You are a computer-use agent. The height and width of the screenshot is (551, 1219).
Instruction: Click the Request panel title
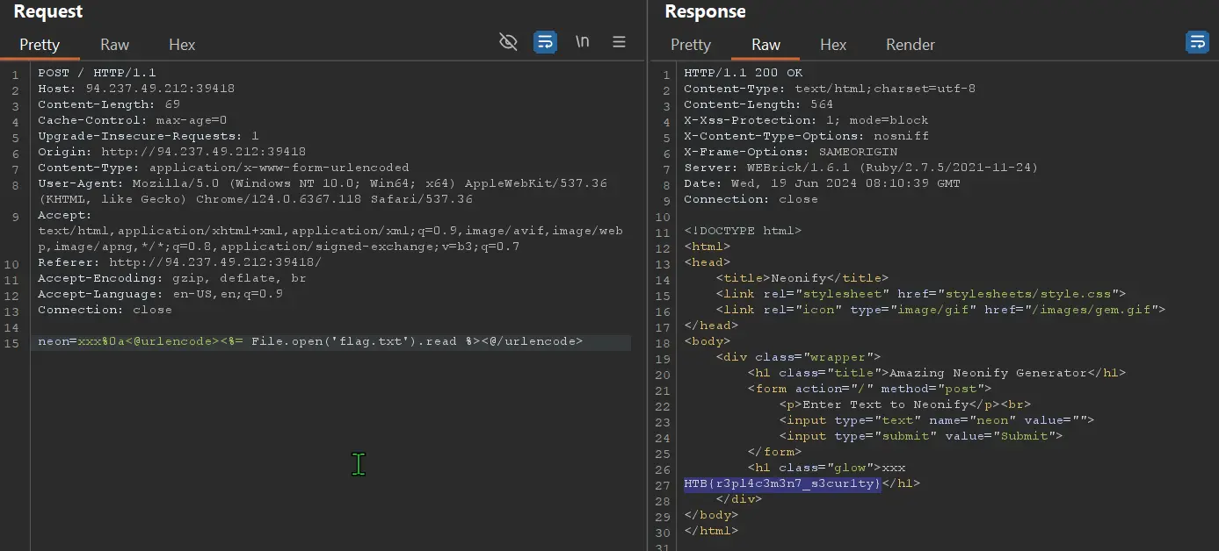48,11
